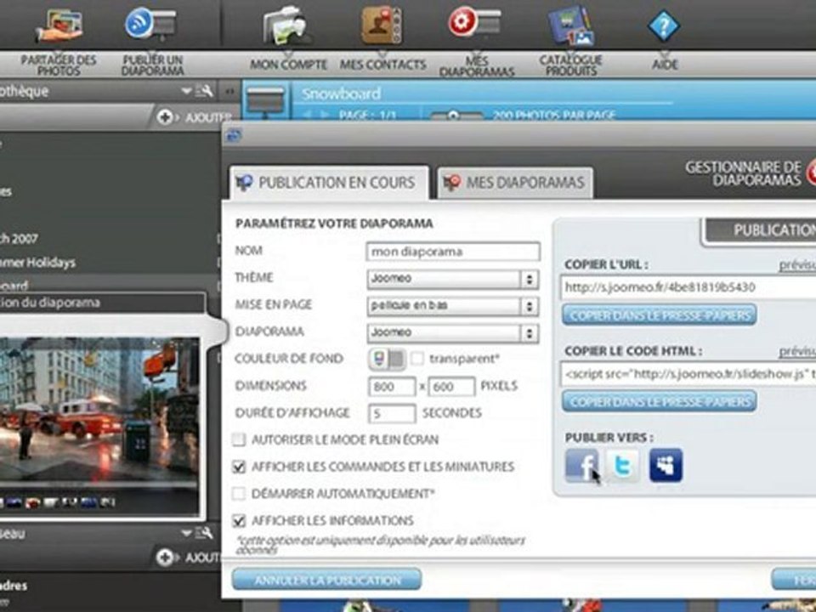Click the Aide question mark icon
The image size is (816, 612).
pos(664,25)
